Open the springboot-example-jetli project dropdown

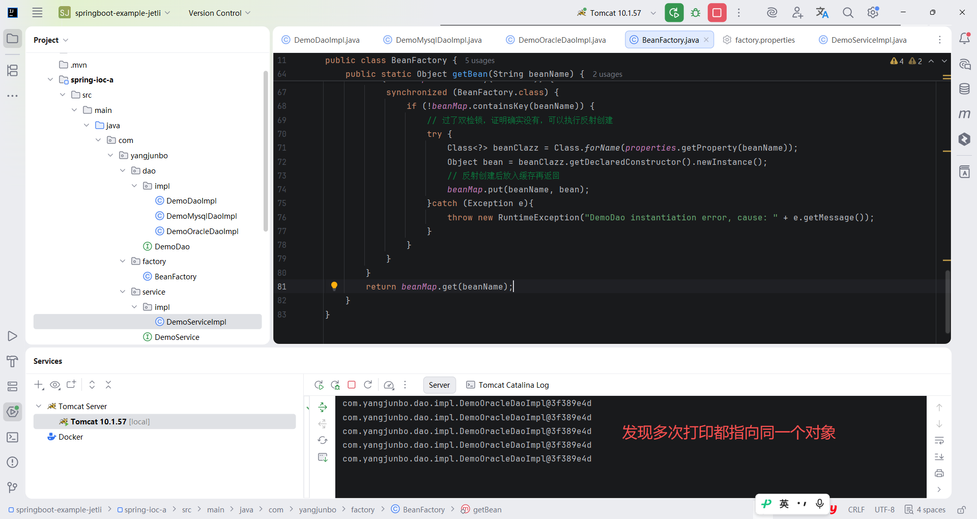pos(114,13)
